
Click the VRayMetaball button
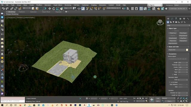(173, 38)
